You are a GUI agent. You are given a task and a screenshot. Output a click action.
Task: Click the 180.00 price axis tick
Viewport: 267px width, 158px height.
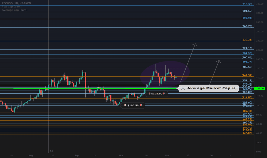[260, 68]
